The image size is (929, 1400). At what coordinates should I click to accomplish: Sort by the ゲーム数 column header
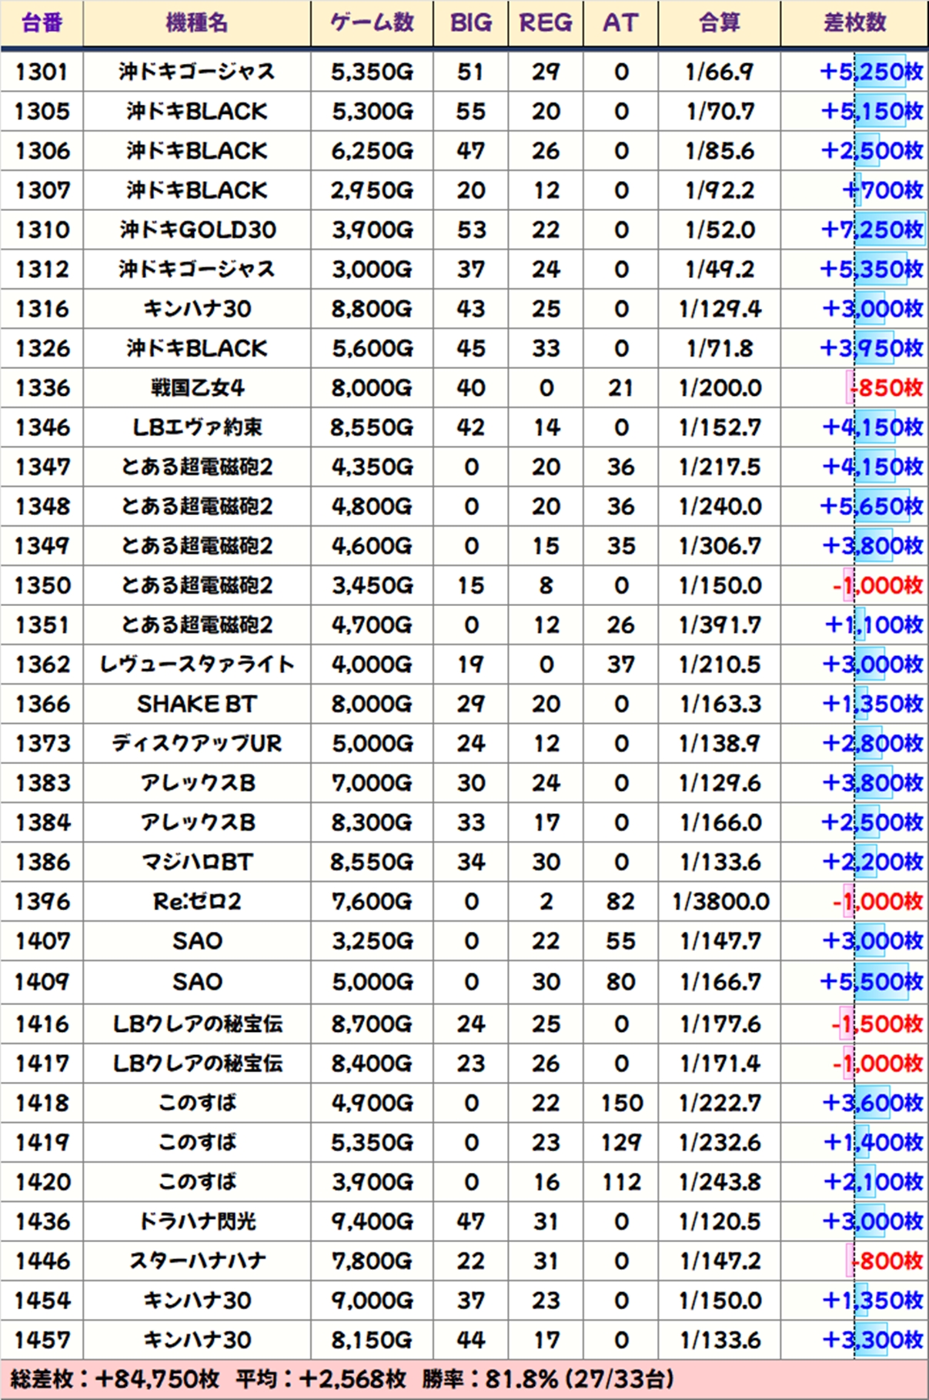[x=372, y=23]
